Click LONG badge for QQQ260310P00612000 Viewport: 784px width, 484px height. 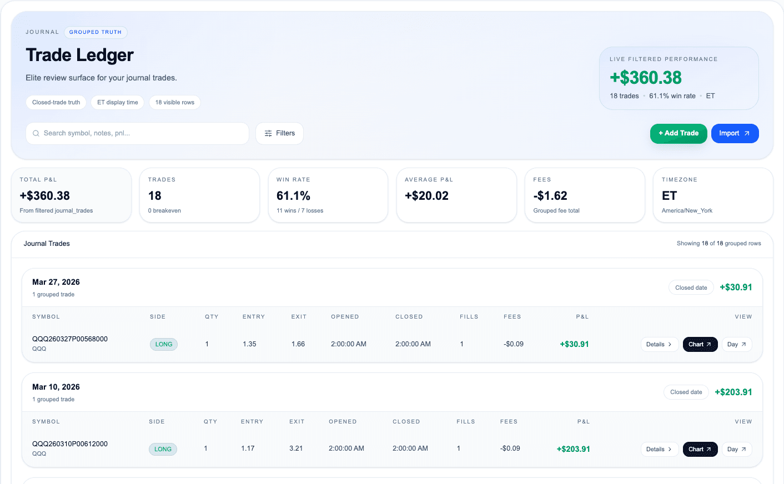[163, 449]
